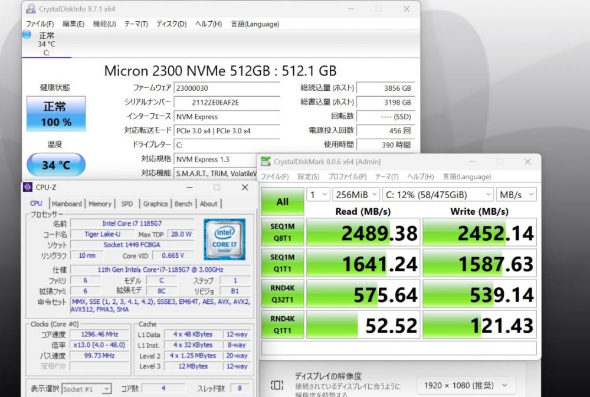Switch to Mainboard tab in CPU-Z
This screenshot has height=397, width=590.
tap(67, 204)
